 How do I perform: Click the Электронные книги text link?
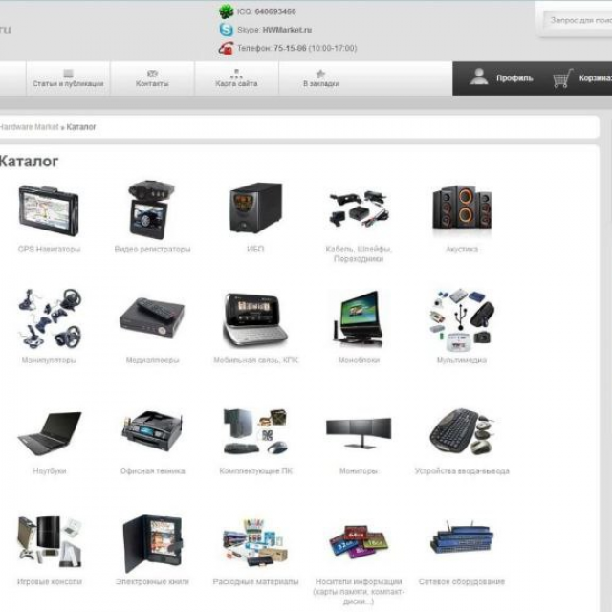[152, 581]
